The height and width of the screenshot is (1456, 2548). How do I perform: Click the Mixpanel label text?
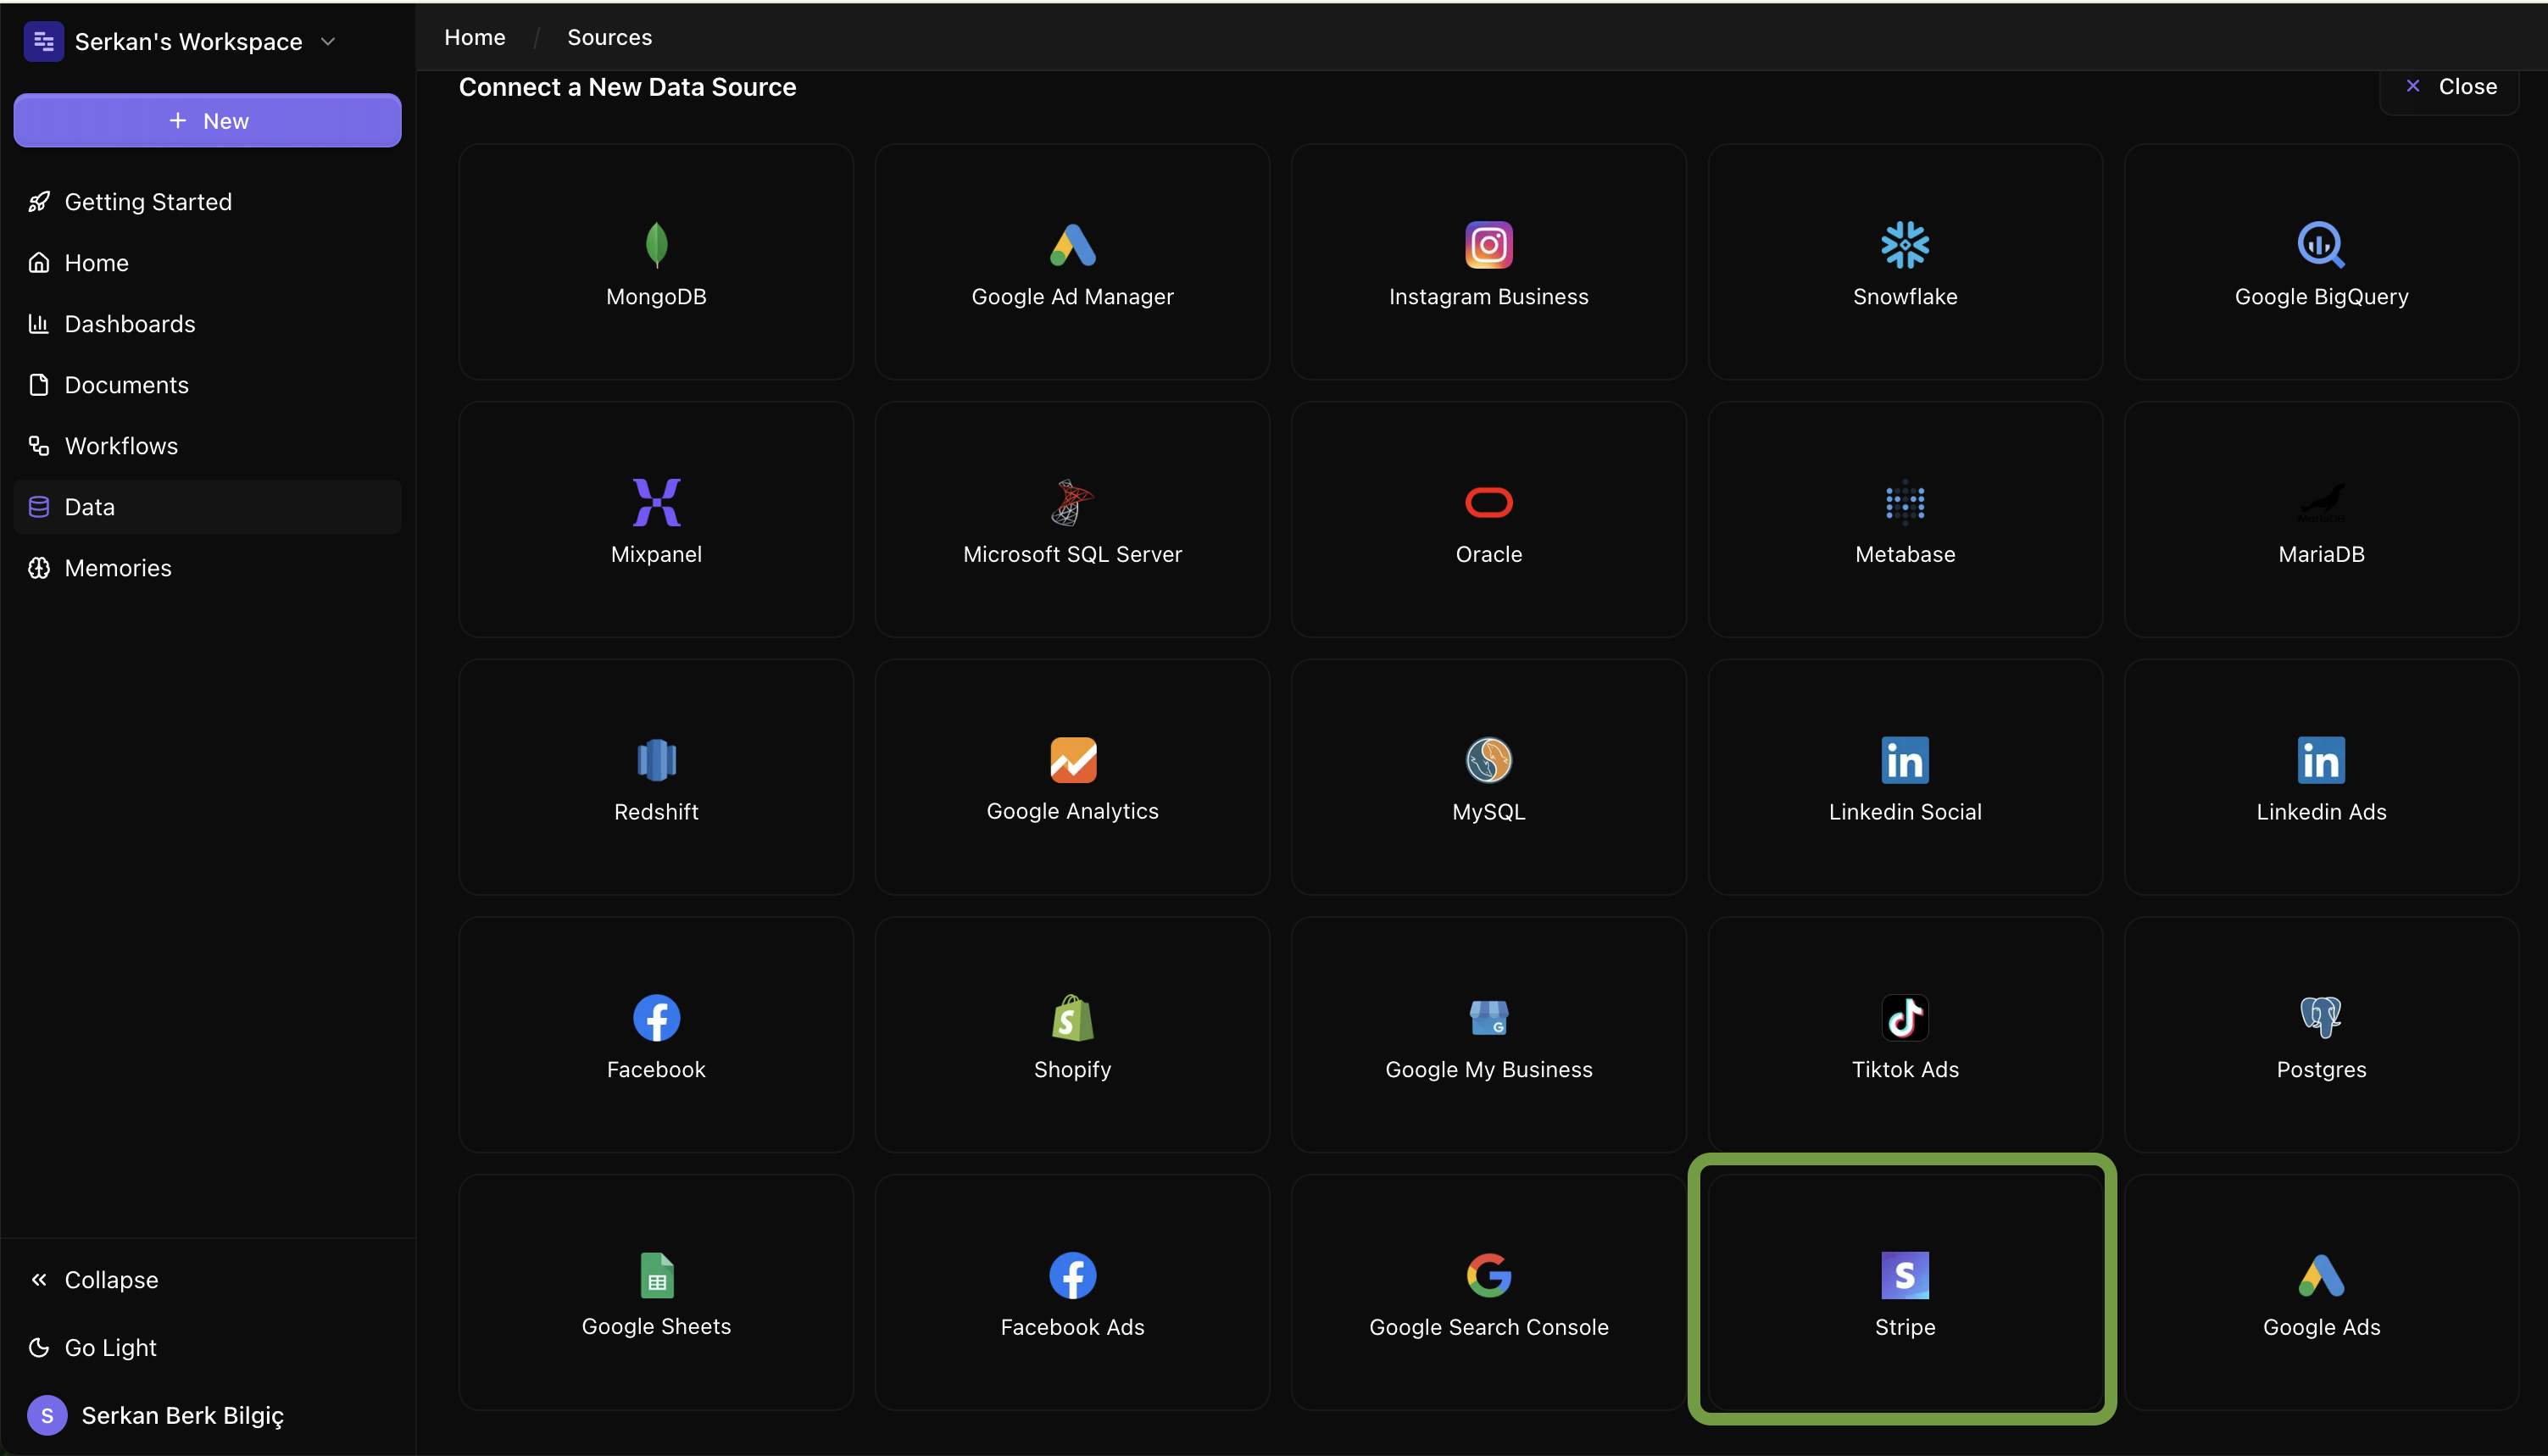pyautogui.click(x=656, y=554)
